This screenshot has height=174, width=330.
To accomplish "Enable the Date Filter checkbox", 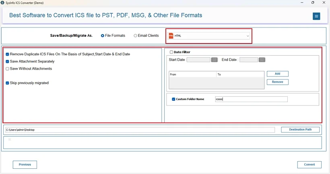I will 171,52.
